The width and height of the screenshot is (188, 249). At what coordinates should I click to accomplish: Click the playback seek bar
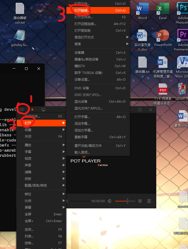pyautogui.click(x=79, y=201)
